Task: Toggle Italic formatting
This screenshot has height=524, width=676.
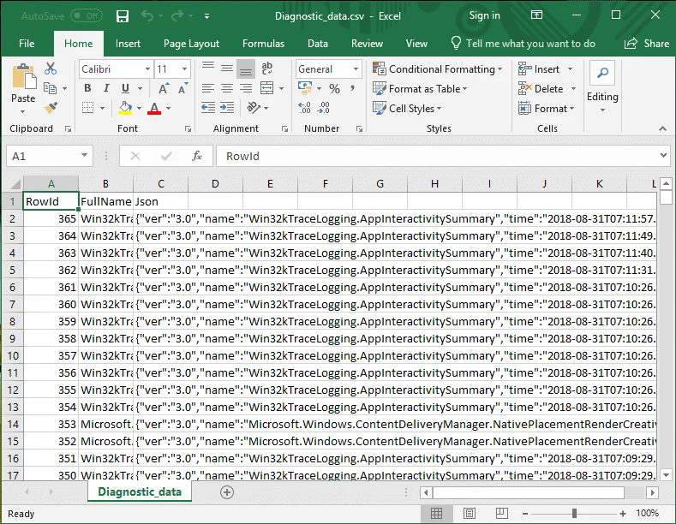Action: [106, 88]
